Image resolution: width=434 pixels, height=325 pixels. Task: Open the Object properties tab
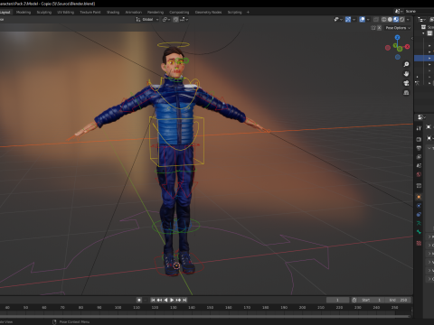tap(419, 197)
